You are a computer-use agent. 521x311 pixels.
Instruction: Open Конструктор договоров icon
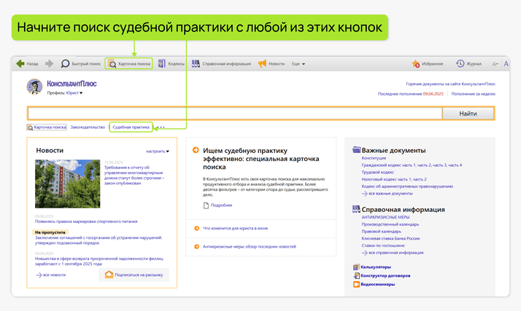point(356,275)
